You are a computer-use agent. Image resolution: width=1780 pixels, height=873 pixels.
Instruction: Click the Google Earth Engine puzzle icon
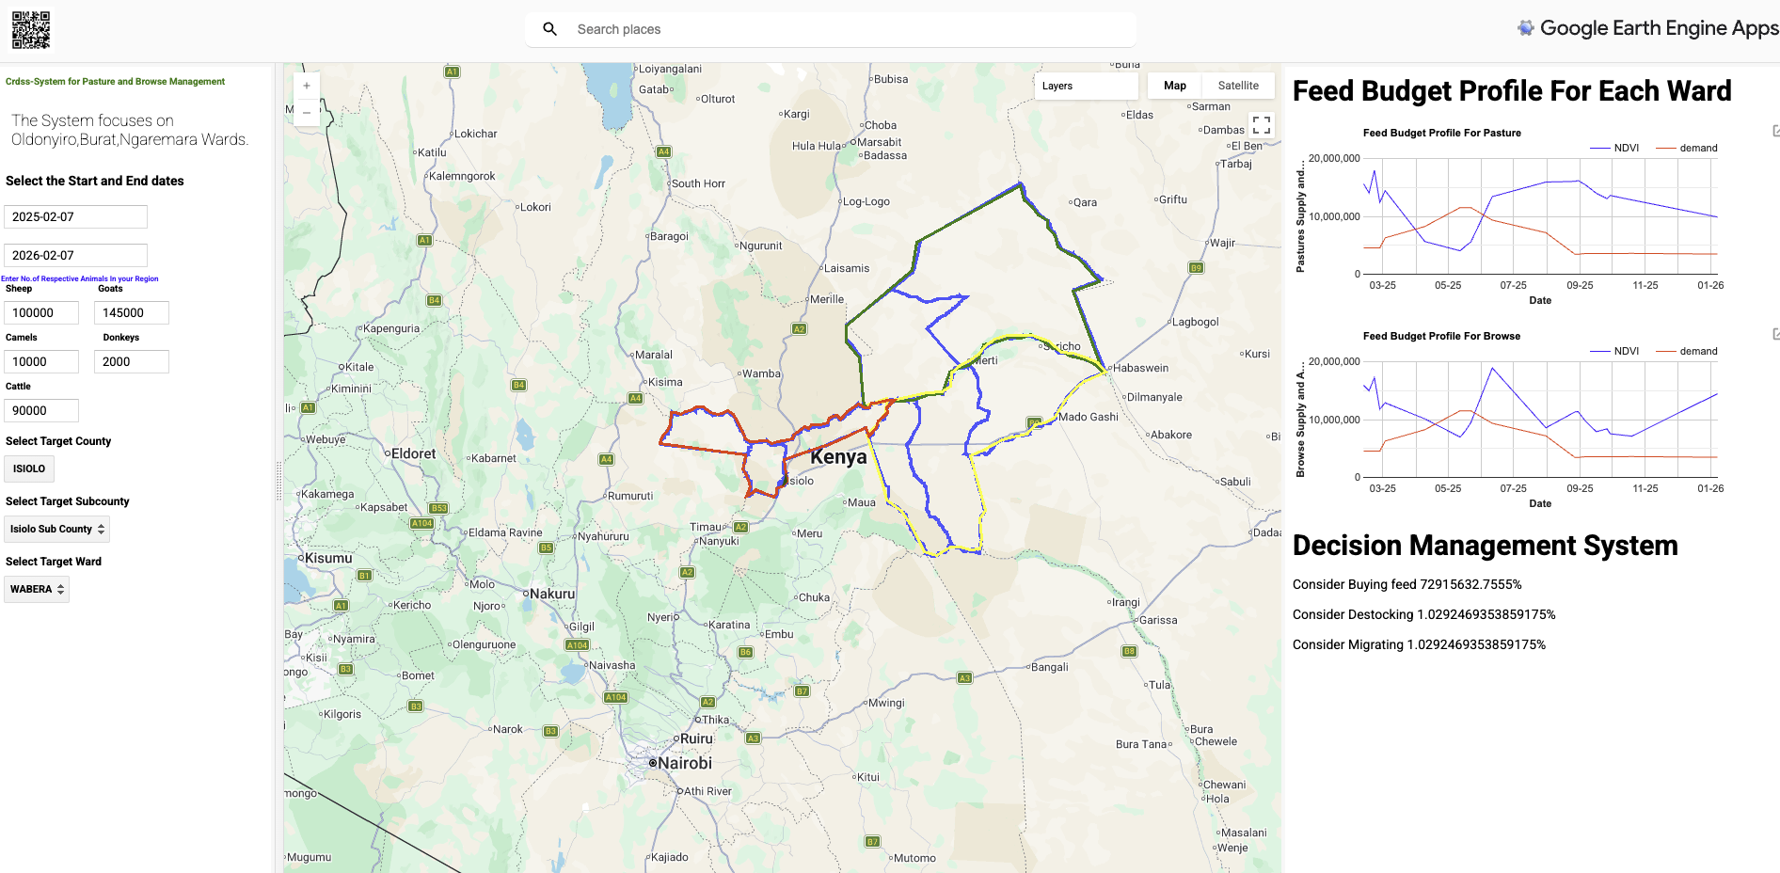coord(1528,27)
